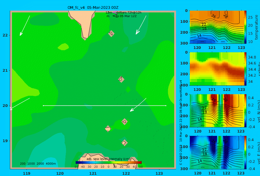Click the vertical '© CSIRO 2023' copyright text
Viewport: 260px width, 176px height.
[x=181, y=155]
